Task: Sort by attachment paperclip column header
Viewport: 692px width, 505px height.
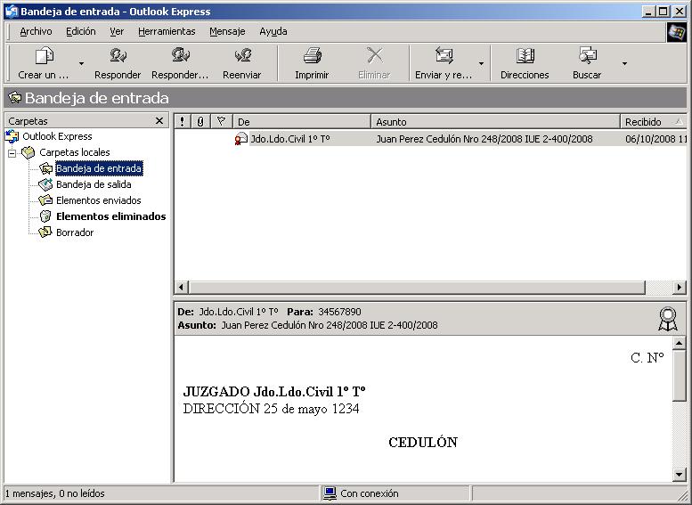Action: pyautogui.click(x=200, y=121)
